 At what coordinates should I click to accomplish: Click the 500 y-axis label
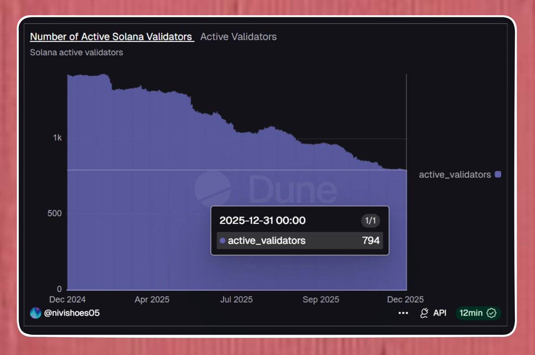point(54,214)
